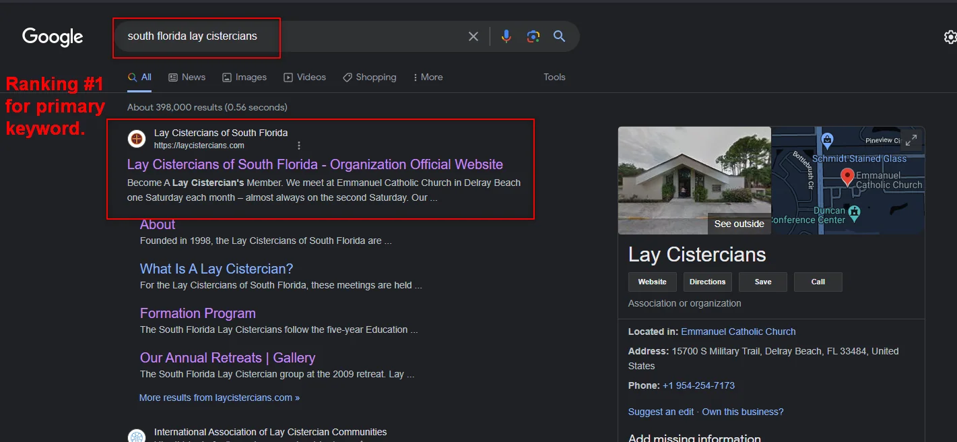This screenshot has width=957, height=442.
Task: Click the Call button
Action: point(818,282)
